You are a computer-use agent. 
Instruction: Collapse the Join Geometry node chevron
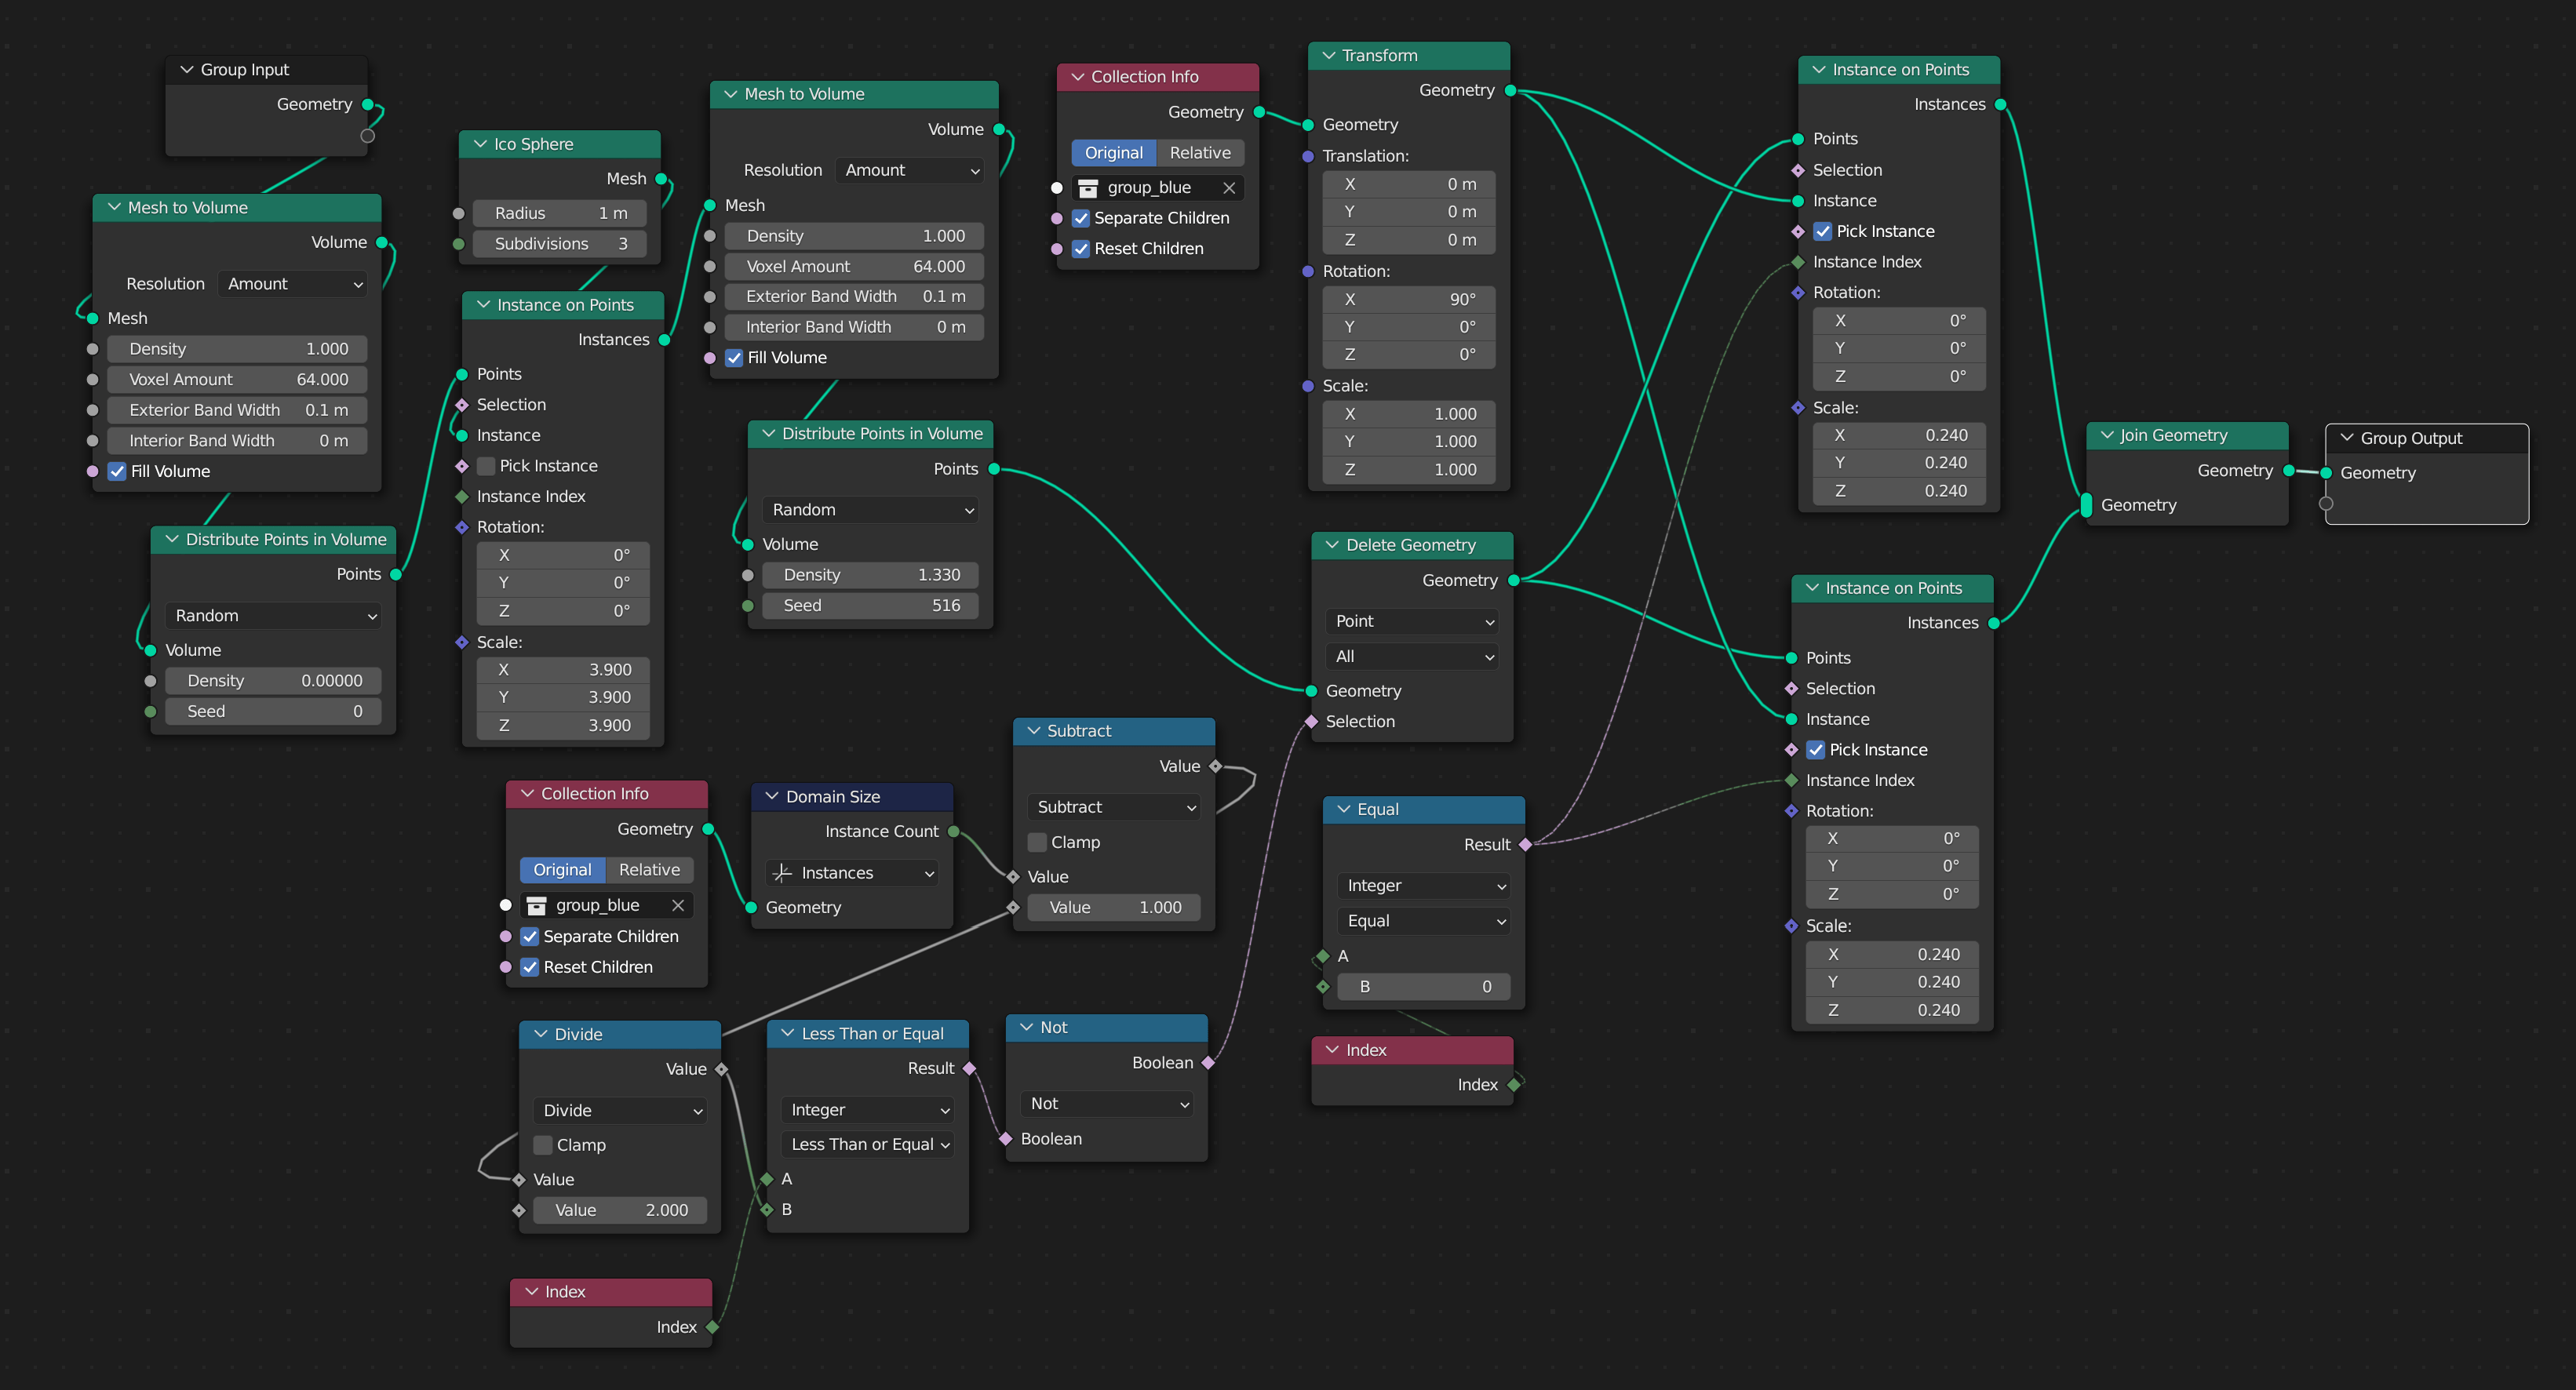click(2107, 435)
